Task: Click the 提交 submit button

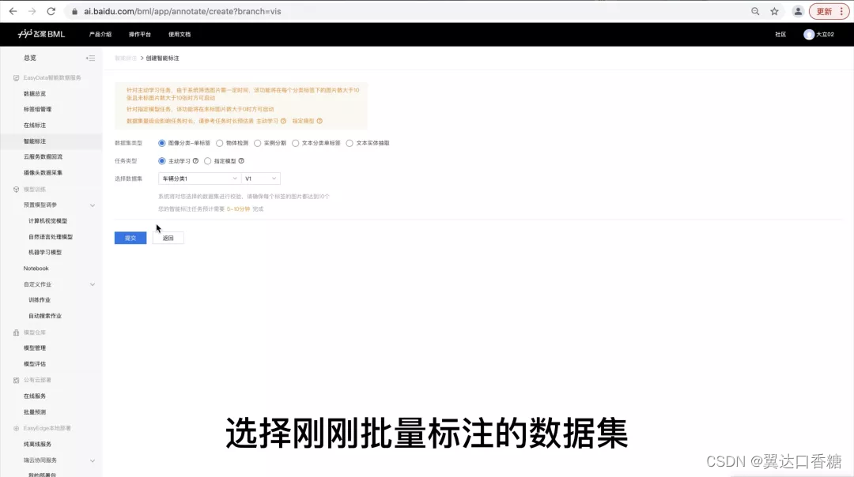Action: (x=130, y=238)
